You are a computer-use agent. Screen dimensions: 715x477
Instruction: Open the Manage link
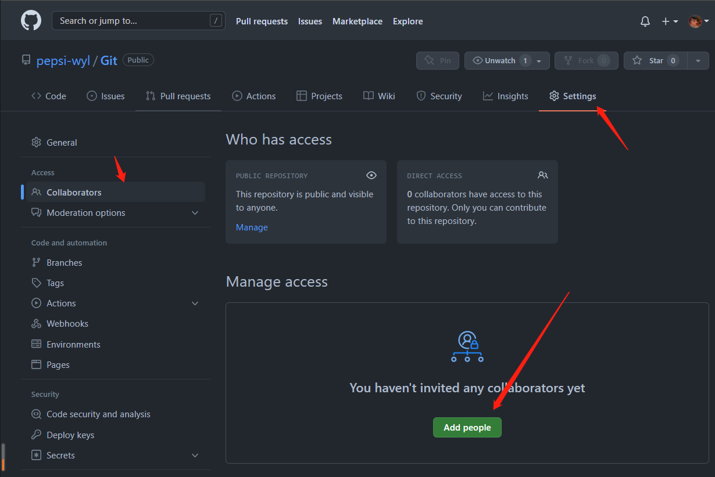tap(252, 227)
